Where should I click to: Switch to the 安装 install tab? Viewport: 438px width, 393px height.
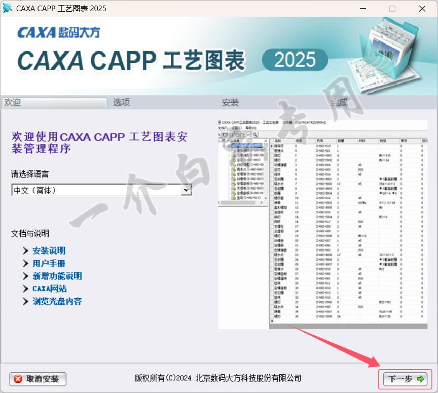pos(230,102)
